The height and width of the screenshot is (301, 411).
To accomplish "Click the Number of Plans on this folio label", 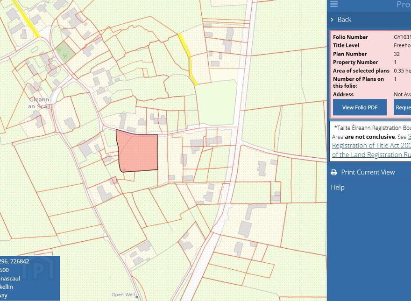I will 358,82.
